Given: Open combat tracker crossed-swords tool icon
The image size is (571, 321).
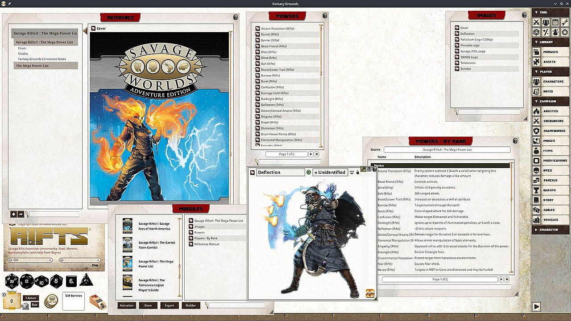Looking at the screenshot, I should (x=536, y=22).
